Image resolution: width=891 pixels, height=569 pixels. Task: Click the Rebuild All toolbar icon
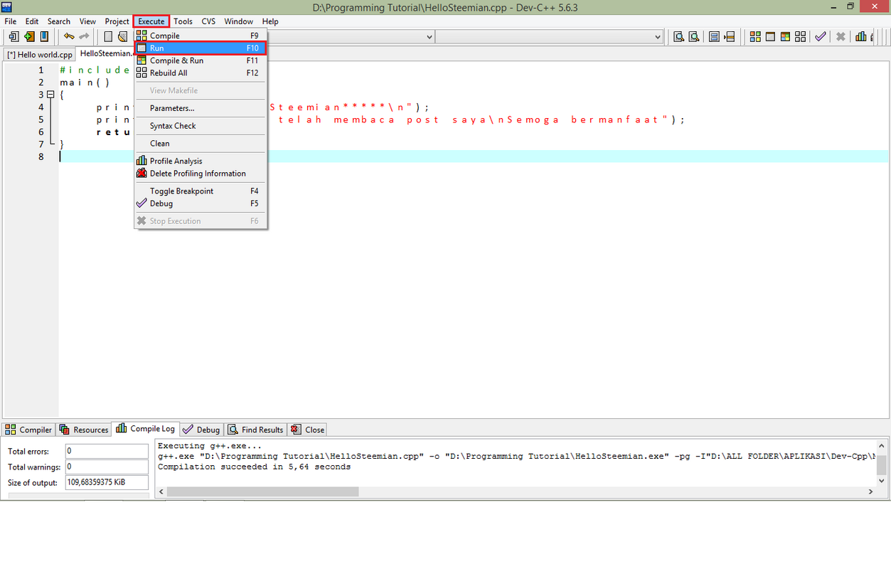801,37
